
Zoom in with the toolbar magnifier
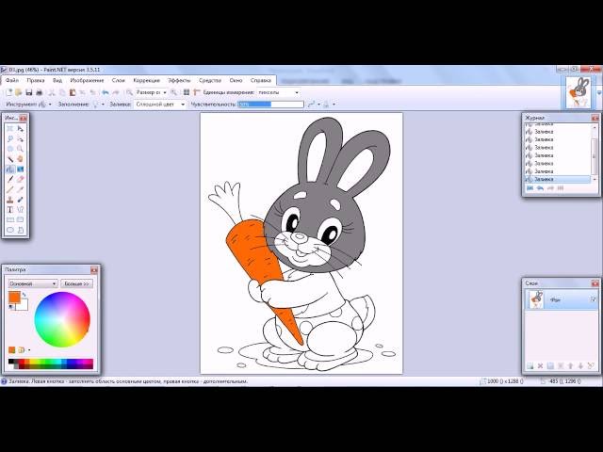173,92
